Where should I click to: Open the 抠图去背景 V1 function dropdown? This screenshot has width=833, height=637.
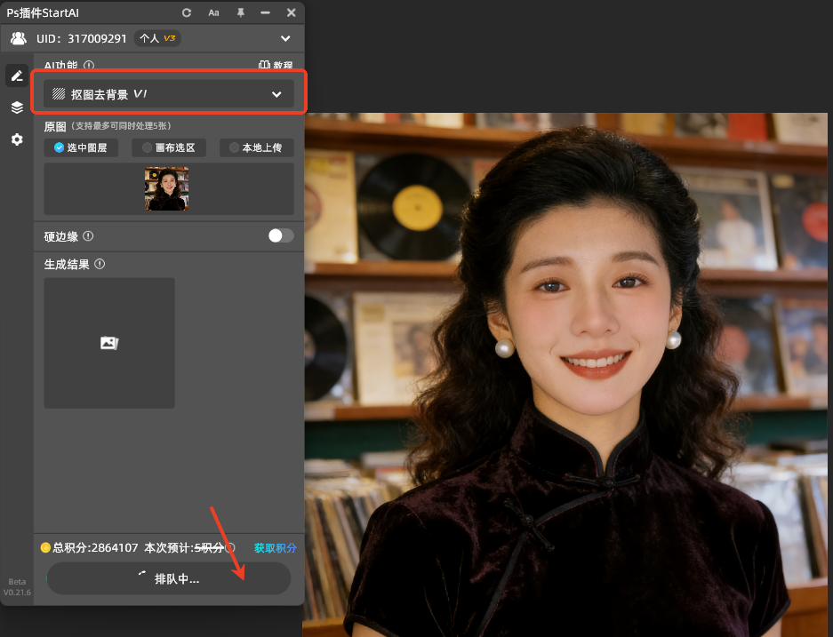(169, 93)
